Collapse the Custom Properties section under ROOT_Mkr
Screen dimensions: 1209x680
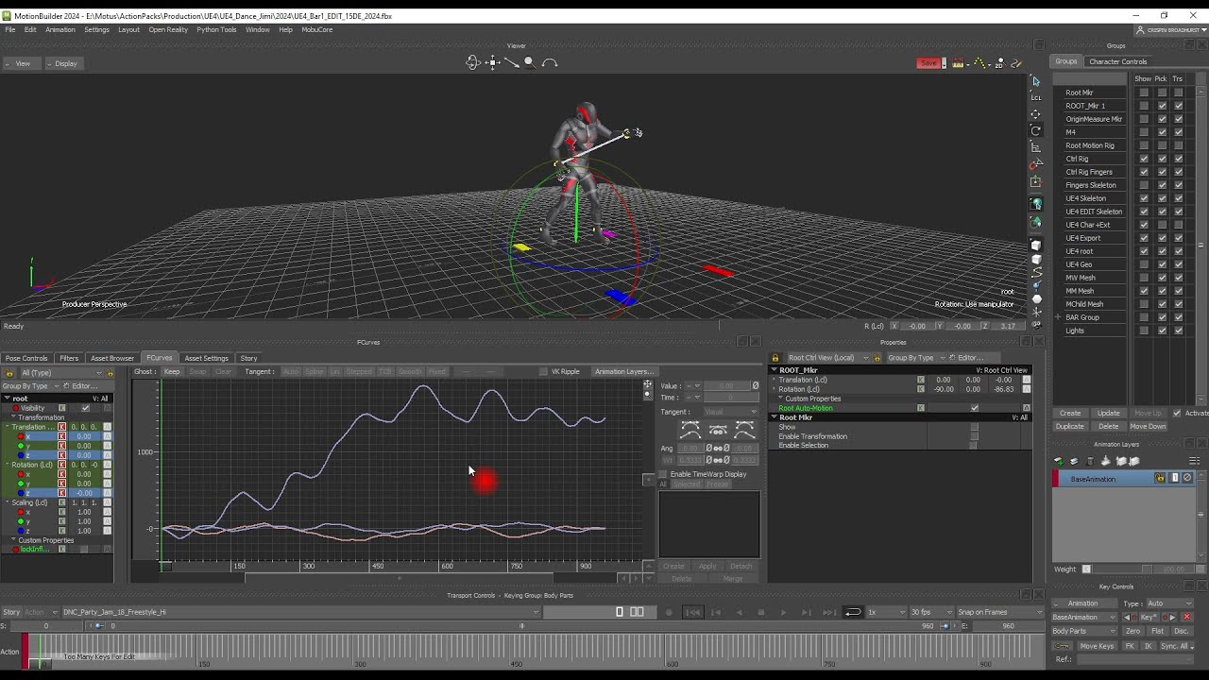tap(781, 399)
